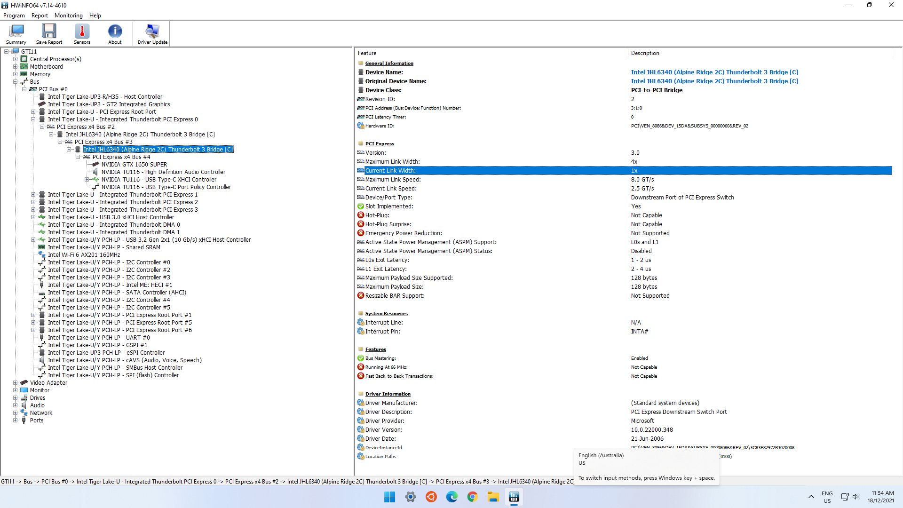This screenshot has width=903, height=508.
Task: Select SMBus Host Controller entry
Action: (115, 368)
